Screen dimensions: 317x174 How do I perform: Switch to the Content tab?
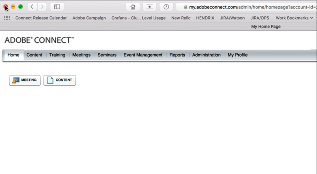[x=34, y=55]
